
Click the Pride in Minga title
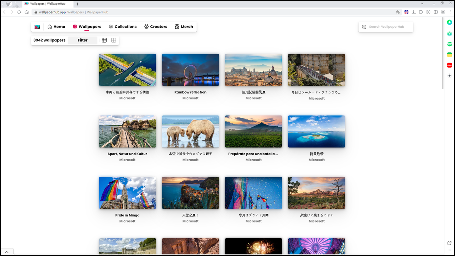tap(127, 215)
